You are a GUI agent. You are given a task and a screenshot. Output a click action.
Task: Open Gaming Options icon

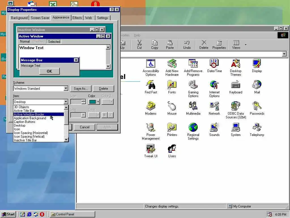tap(193, 89)
